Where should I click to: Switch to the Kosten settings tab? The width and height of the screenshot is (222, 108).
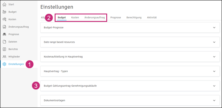75,17
